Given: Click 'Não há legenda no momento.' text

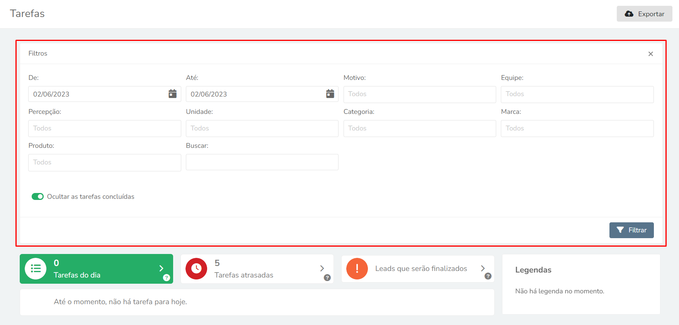Looking at the screenshot, I should point(560,291).
